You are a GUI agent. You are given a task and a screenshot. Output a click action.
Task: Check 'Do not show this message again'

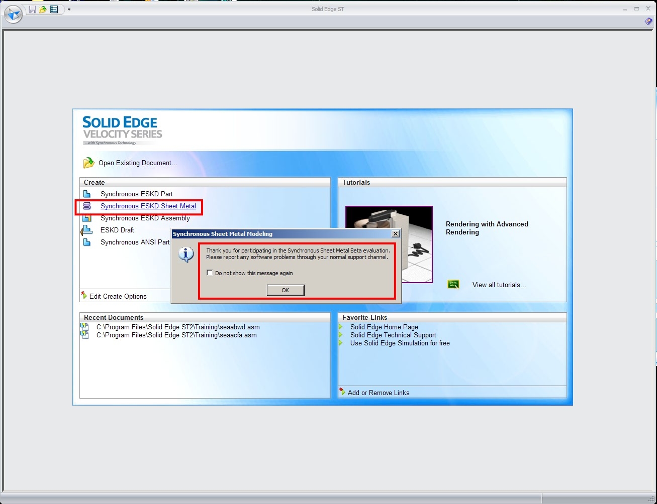click(210, 273)
